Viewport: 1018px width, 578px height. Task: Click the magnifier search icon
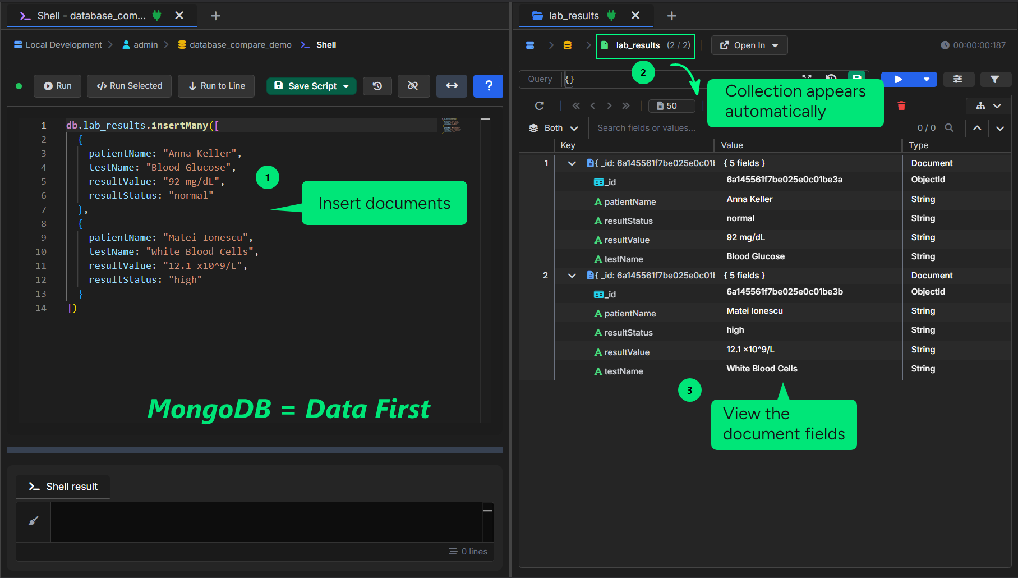pos(949,128)
